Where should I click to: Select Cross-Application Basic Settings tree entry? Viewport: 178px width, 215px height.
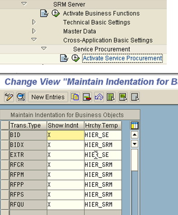pyautogui.click(x=108, y=40)
